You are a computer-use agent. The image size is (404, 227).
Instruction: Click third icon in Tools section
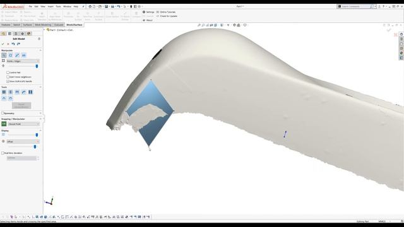[17, 92]
